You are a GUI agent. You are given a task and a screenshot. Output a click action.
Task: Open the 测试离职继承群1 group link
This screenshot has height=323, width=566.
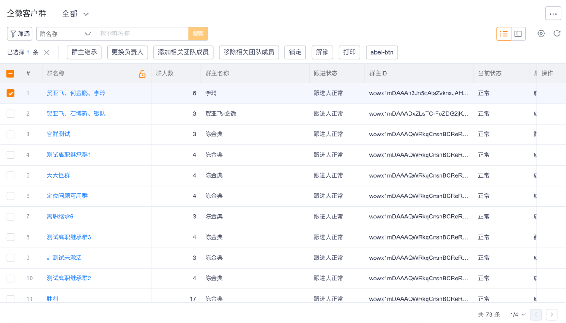pos(69,155)
